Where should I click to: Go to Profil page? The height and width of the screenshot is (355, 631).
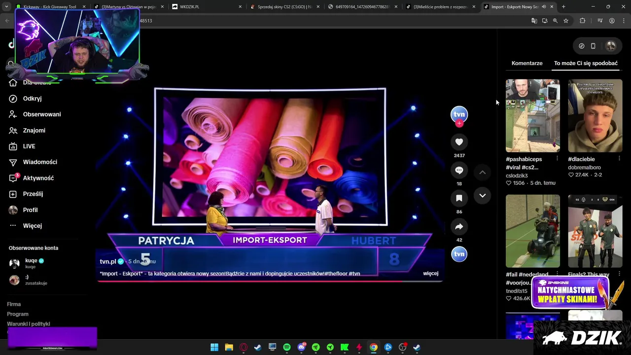point(23,210)
